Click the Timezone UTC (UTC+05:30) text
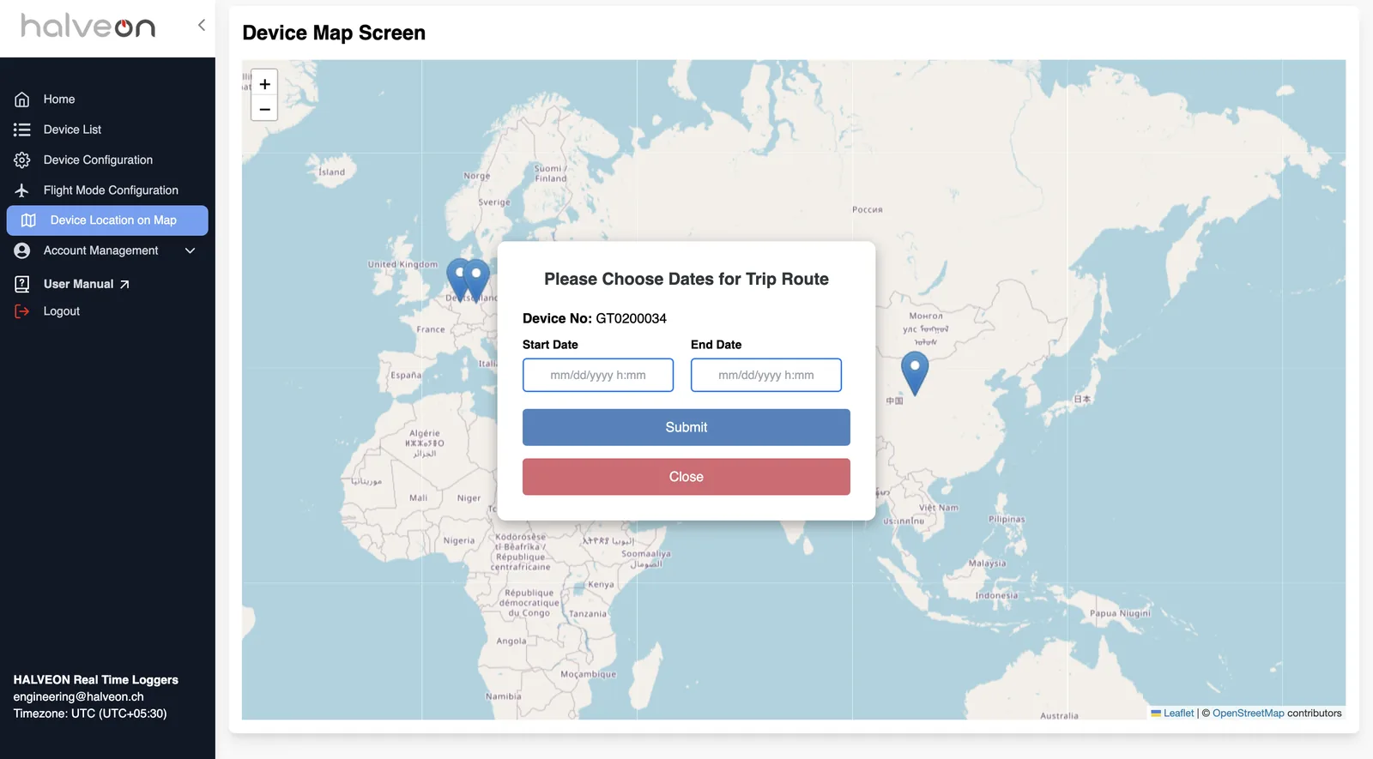This screenshot has width=1373, height=759. [x=90, y=714]
